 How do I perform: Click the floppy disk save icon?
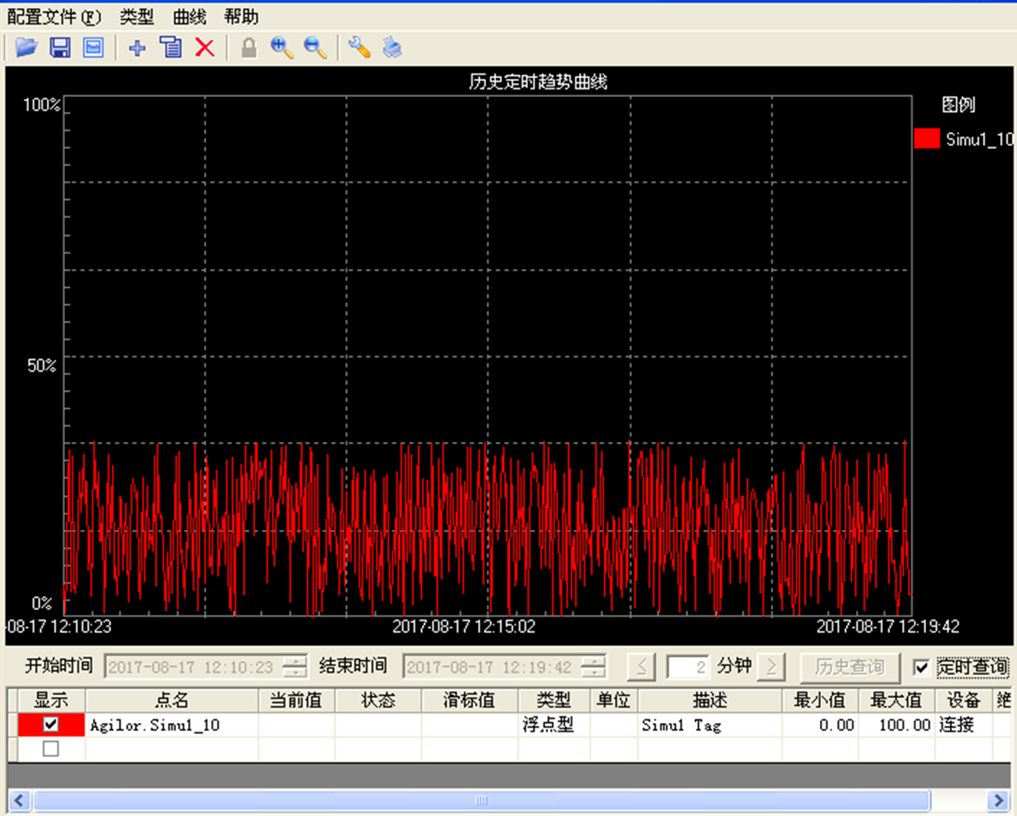60,48
